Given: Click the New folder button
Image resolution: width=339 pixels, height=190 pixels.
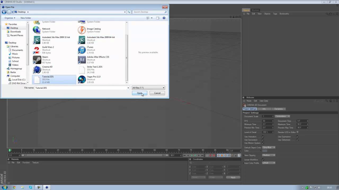Looking at the screenshot, I should (x=26, y=18).
